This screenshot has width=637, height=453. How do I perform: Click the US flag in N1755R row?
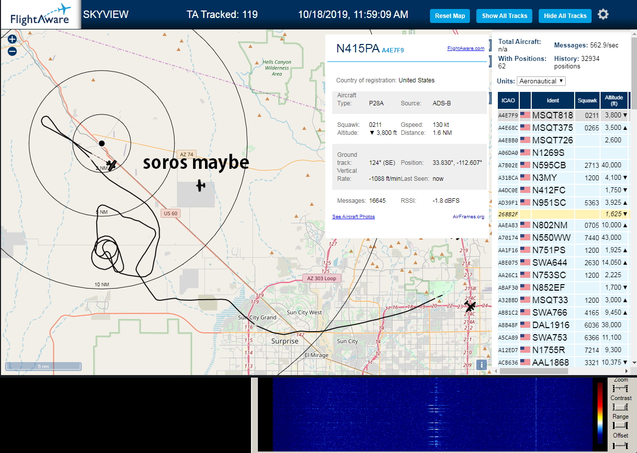525,350
